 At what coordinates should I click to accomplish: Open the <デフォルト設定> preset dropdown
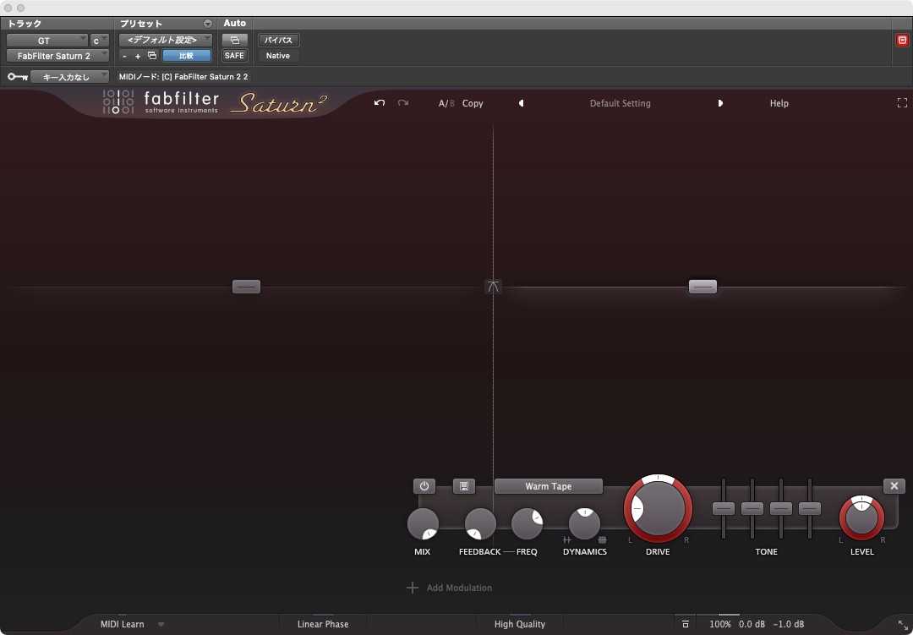(166, 41)
